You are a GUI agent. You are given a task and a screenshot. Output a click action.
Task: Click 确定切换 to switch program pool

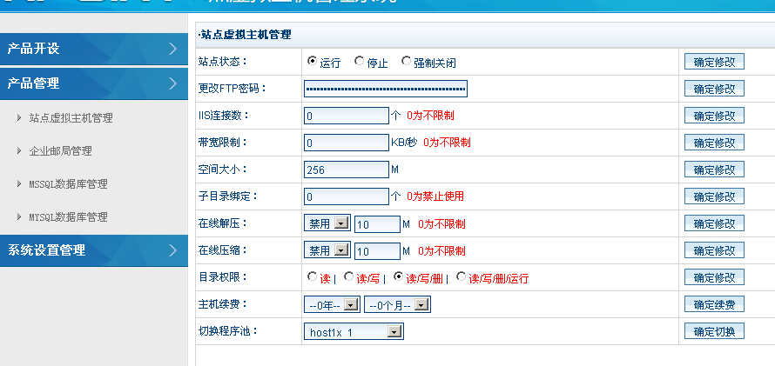(714, 332)
